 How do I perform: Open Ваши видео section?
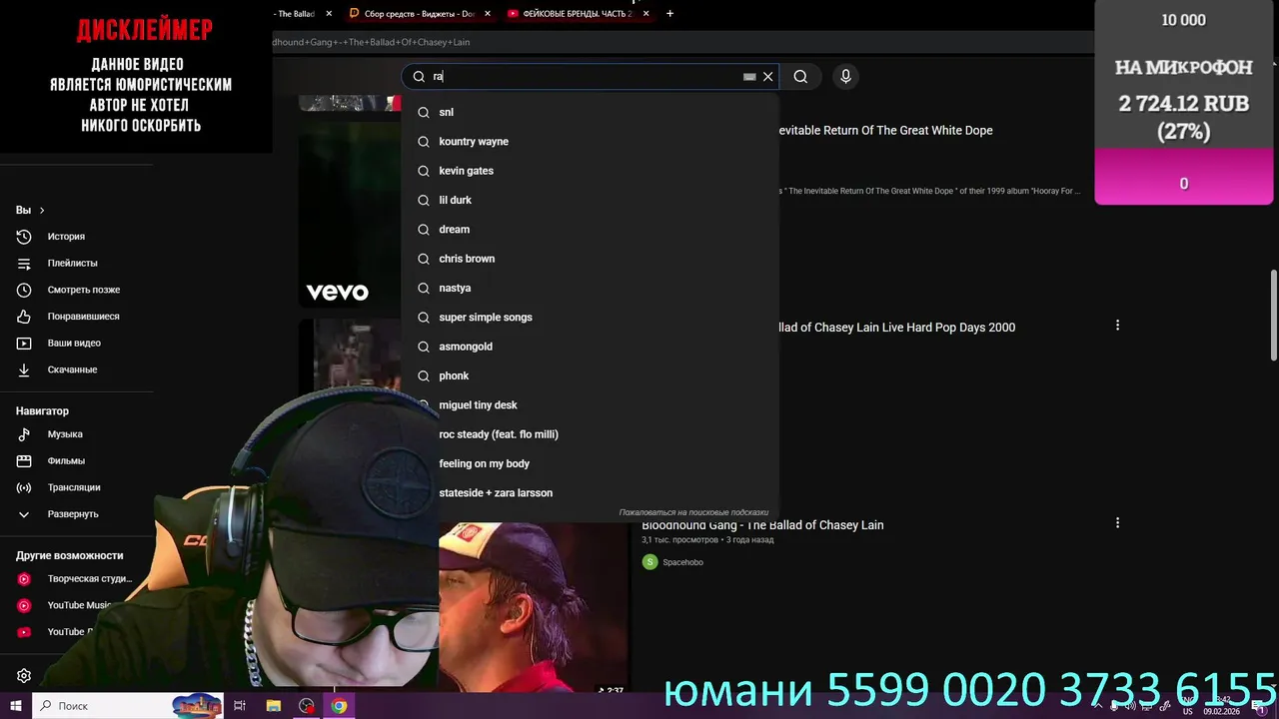pyautogui.click(x=74, y=343)
